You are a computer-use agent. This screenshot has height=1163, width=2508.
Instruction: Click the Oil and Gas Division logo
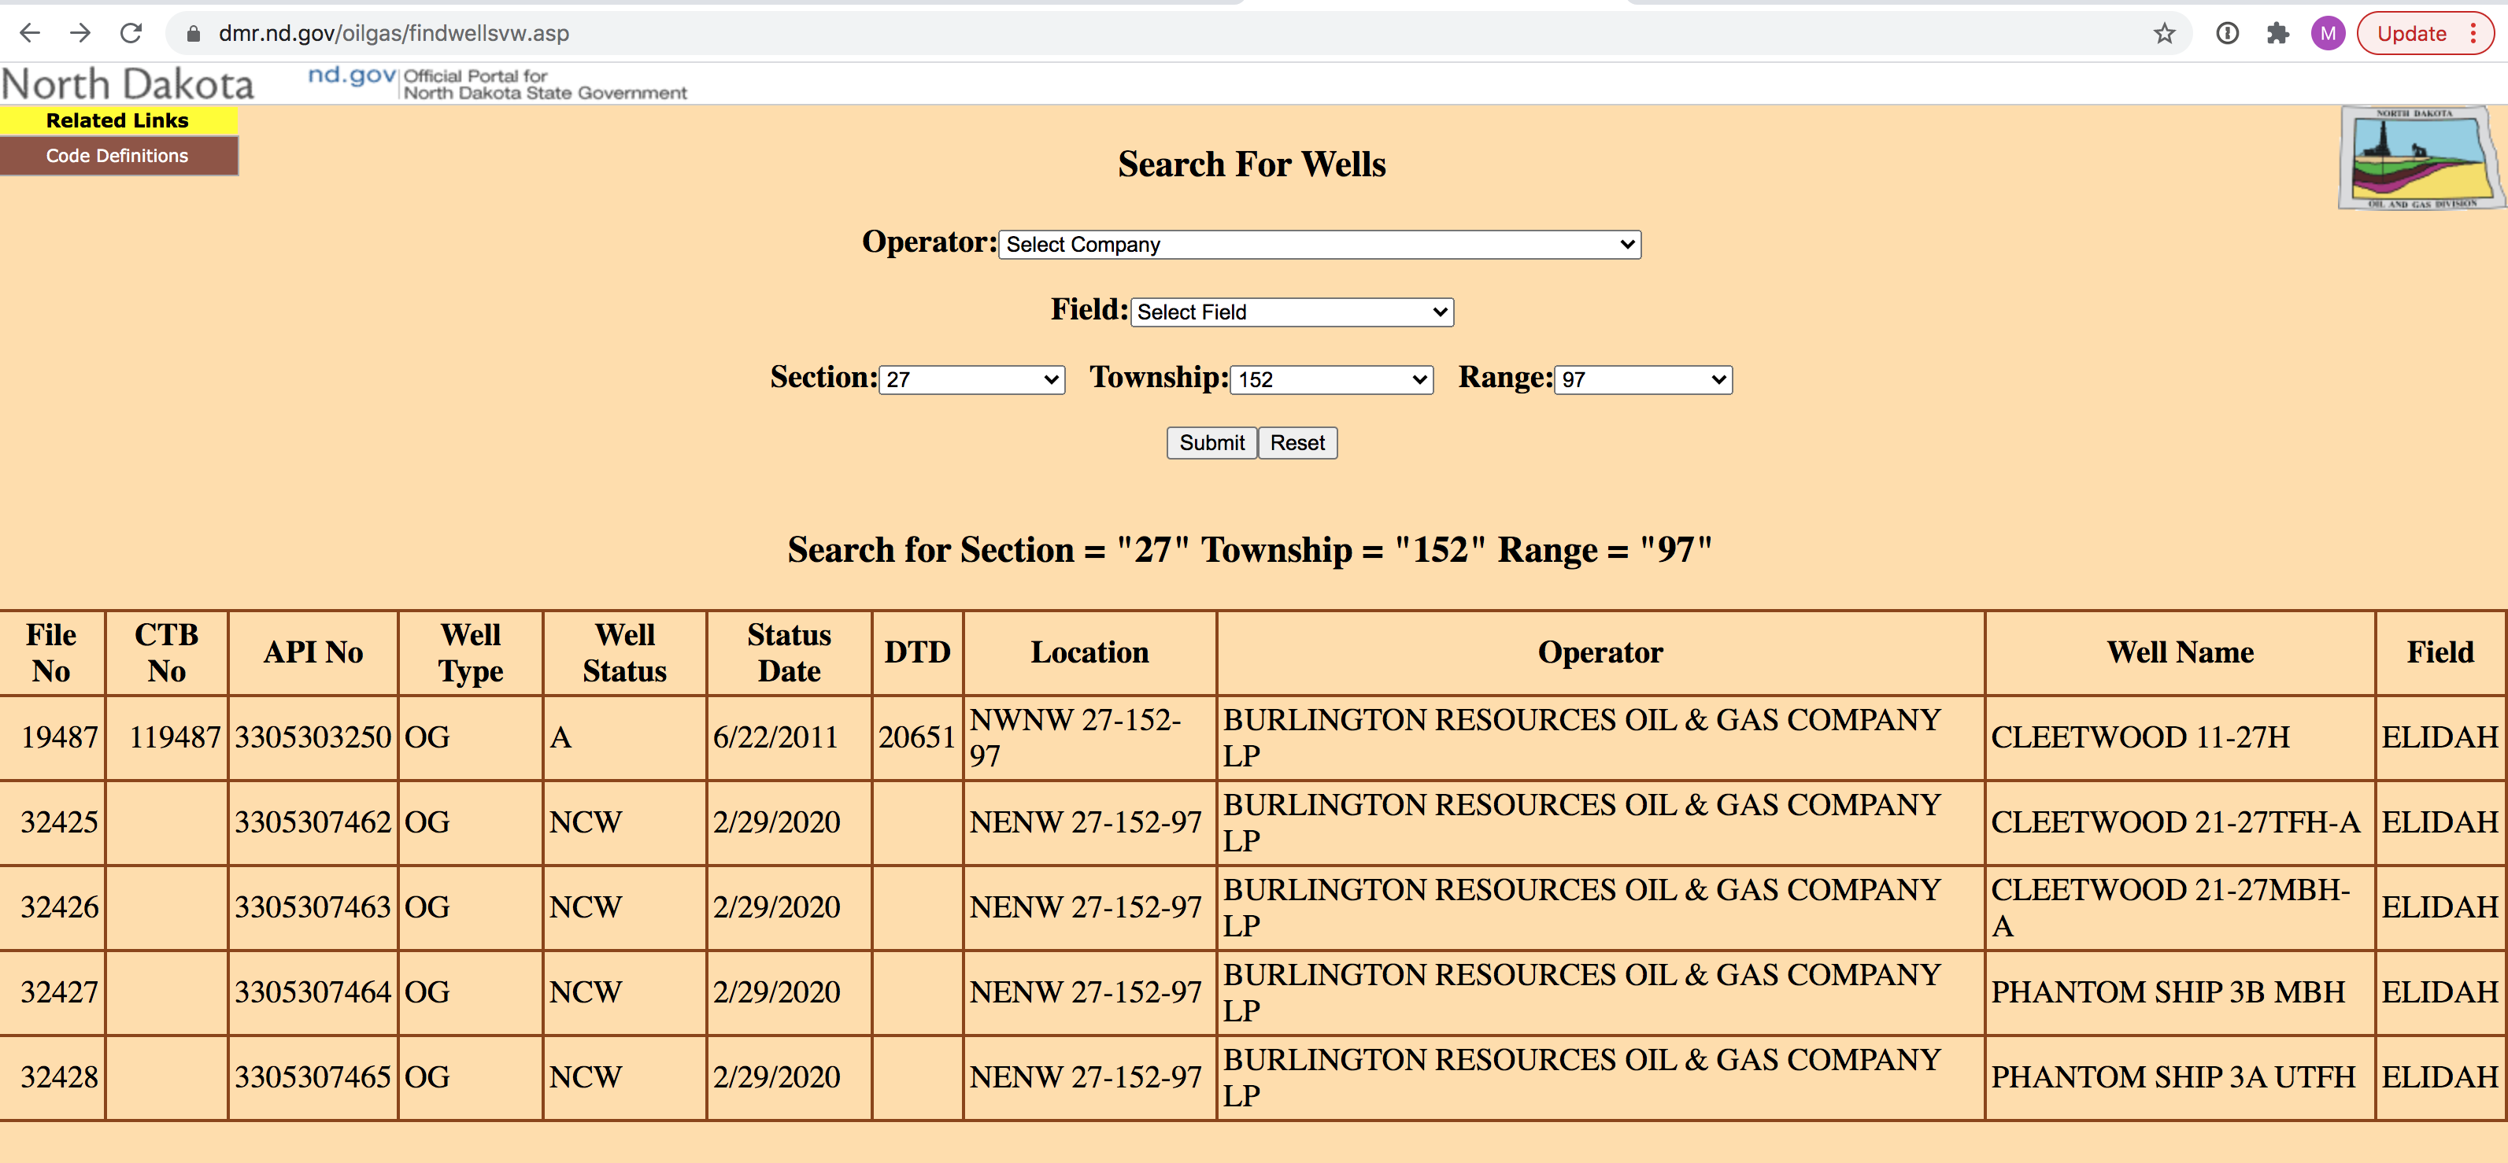(x=2421, y=157)
